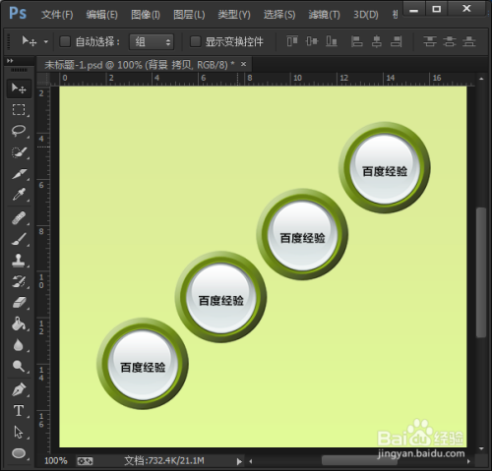Open status bar info arrow menu
Viewport: 492px width, 471px height.
[x=239, y=461]
